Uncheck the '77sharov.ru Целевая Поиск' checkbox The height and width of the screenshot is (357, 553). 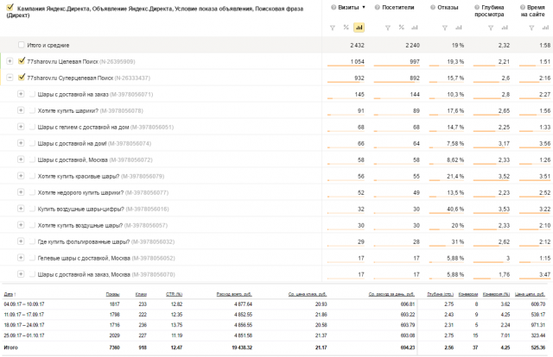pyautogui.click(x=22, y=61)
